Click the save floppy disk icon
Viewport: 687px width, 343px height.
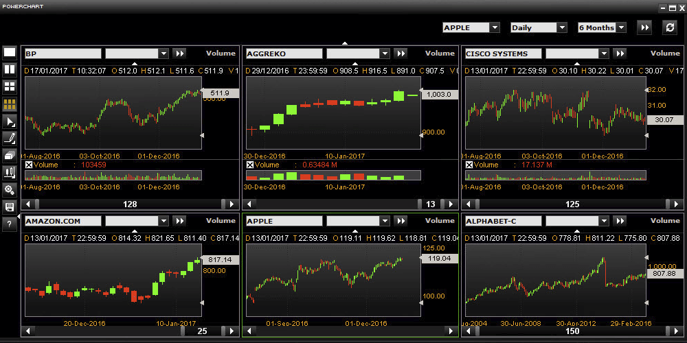point(10,207)
